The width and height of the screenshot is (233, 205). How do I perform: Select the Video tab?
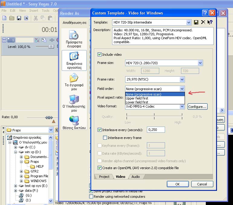pos(120,177)
